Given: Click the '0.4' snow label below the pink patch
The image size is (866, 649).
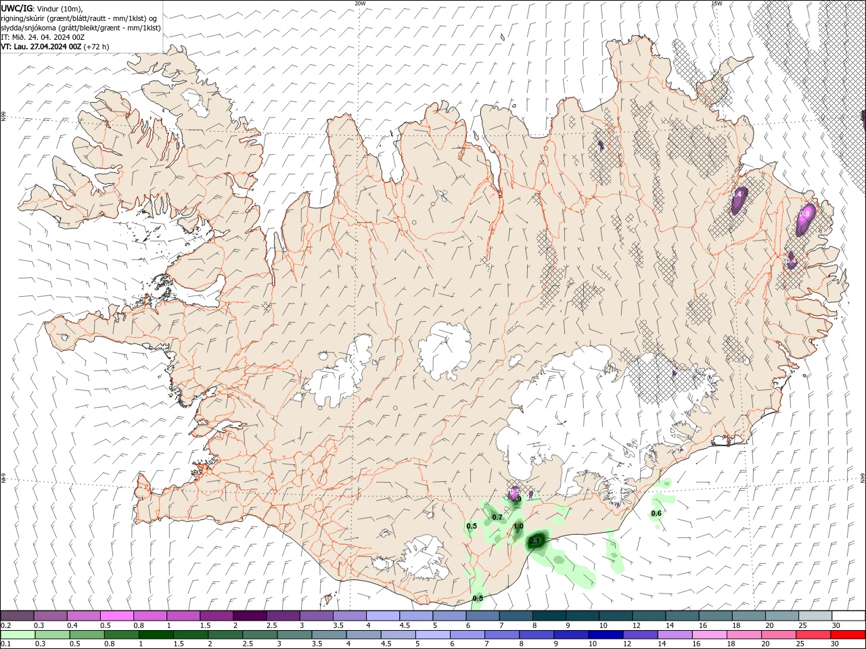Looking at the screenshot, I should (791, 260).
